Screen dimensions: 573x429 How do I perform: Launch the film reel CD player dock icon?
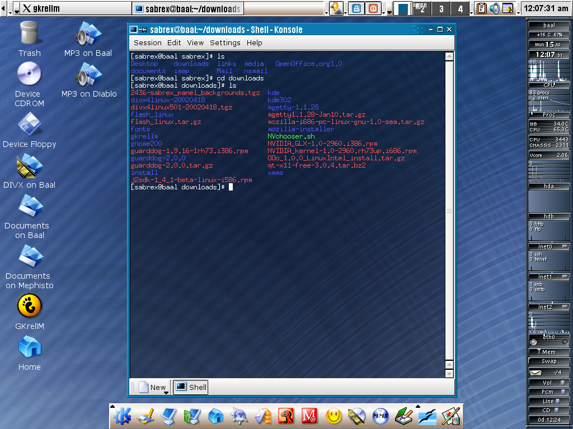click(357, 416)
